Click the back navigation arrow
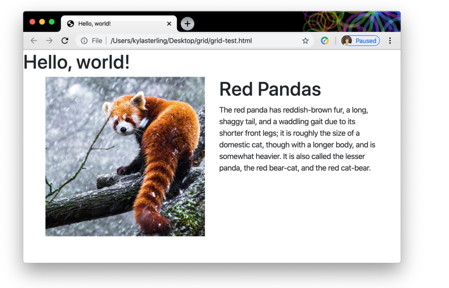449x288 pixels. click(x=34, y=40)
